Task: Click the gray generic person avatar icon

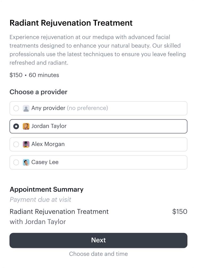Action: [x=26, y=108]
